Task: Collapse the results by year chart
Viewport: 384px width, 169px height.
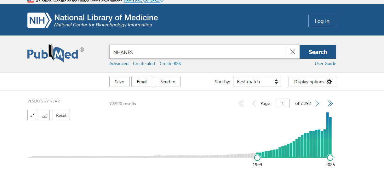Action: [x=32, y=115]
